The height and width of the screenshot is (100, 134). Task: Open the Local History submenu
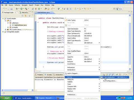point(82,64)
